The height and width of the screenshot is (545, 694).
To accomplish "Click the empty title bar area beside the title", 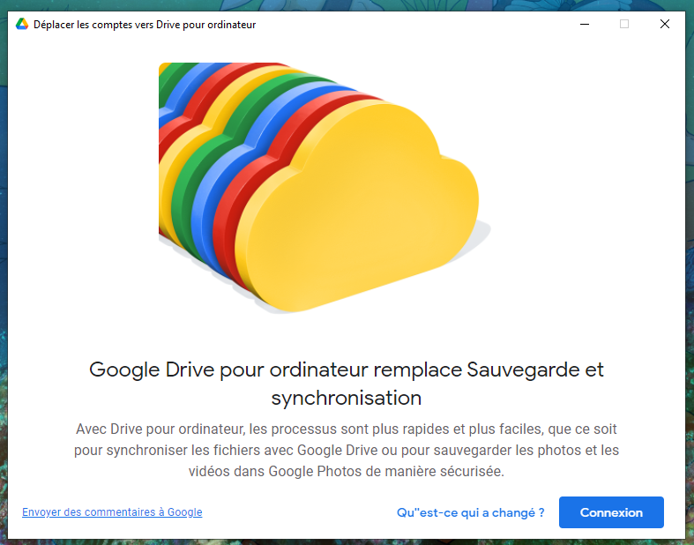I will pyautogui.click(x=397, y=25).
